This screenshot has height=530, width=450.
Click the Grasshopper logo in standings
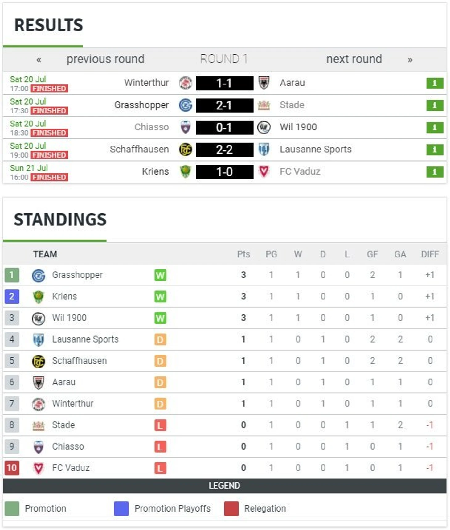coord(39,275)
